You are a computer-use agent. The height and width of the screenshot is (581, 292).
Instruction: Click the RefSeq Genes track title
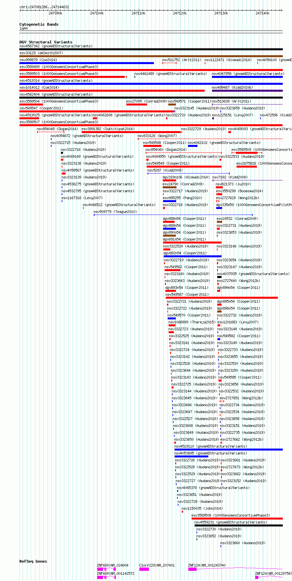[33, 561]
